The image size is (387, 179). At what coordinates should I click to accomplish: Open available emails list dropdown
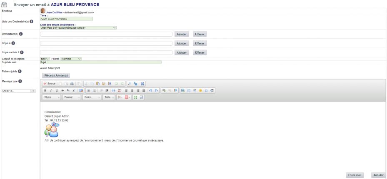pyautogui.click(x=78, y=28)
